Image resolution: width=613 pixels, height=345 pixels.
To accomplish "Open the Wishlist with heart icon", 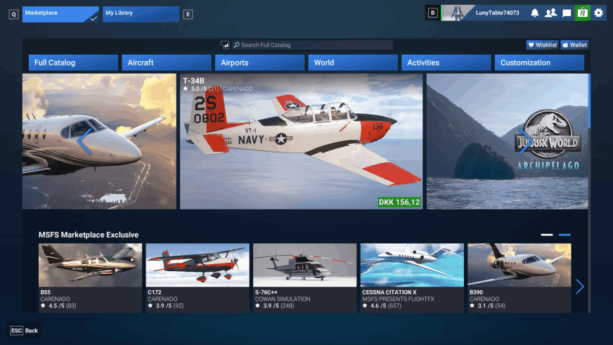I will [542, 45].
